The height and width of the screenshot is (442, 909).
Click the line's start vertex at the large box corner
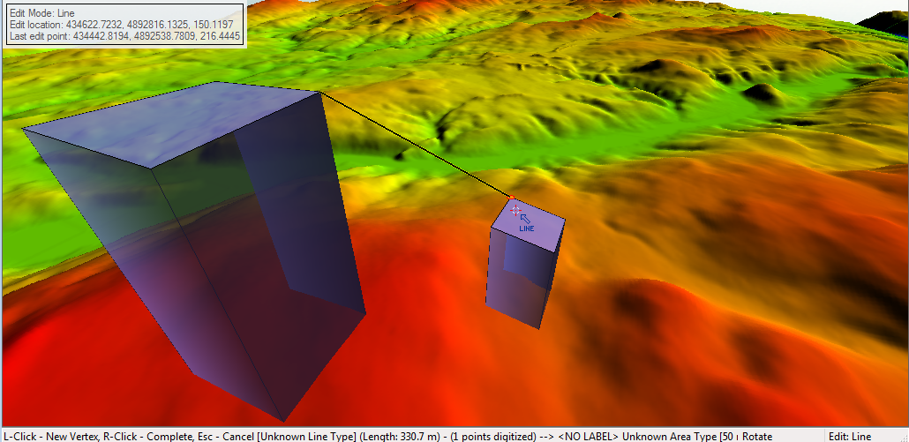319,93
